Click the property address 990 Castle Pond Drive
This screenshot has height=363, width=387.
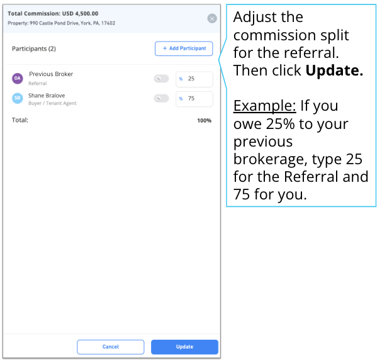[62, 23]
